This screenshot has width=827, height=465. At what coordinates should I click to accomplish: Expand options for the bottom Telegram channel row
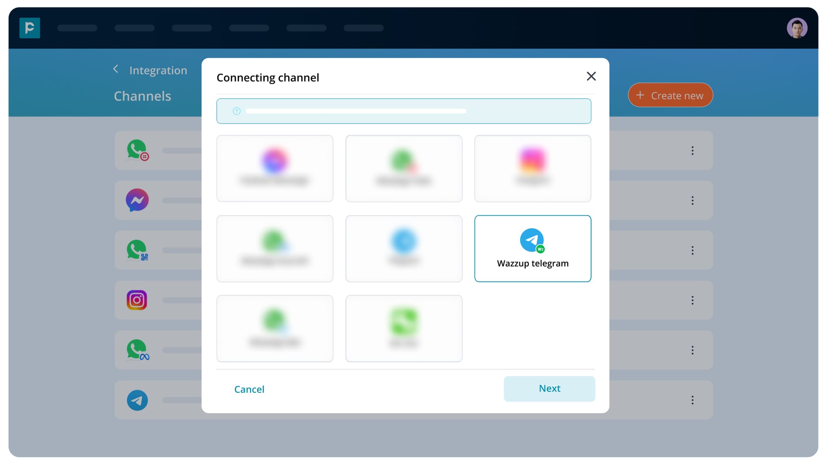tap(693, 400)
